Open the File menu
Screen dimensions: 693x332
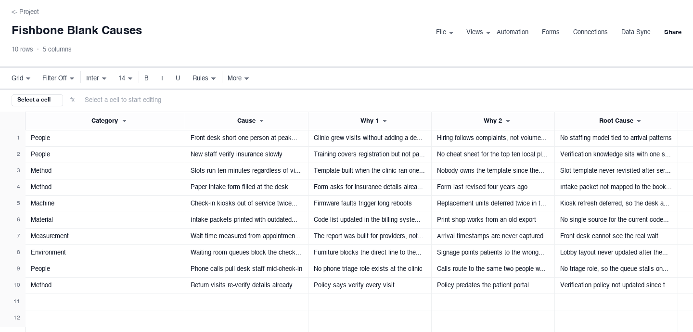tap(445, 32)
